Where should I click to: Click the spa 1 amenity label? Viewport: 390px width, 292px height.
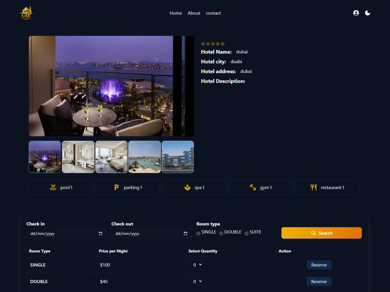pos(199,188)
